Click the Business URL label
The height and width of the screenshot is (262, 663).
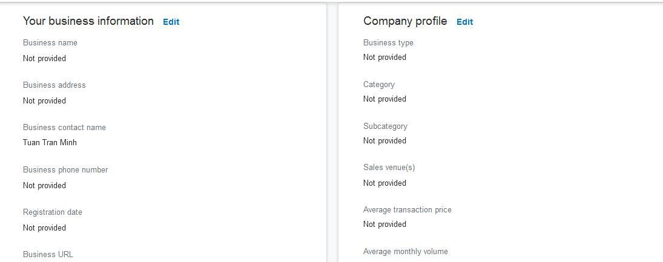coord(48,255)
